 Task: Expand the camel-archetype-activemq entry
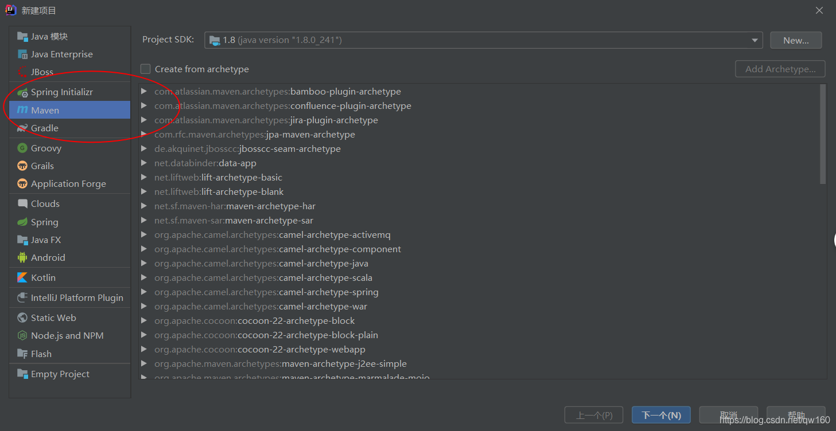144,235
